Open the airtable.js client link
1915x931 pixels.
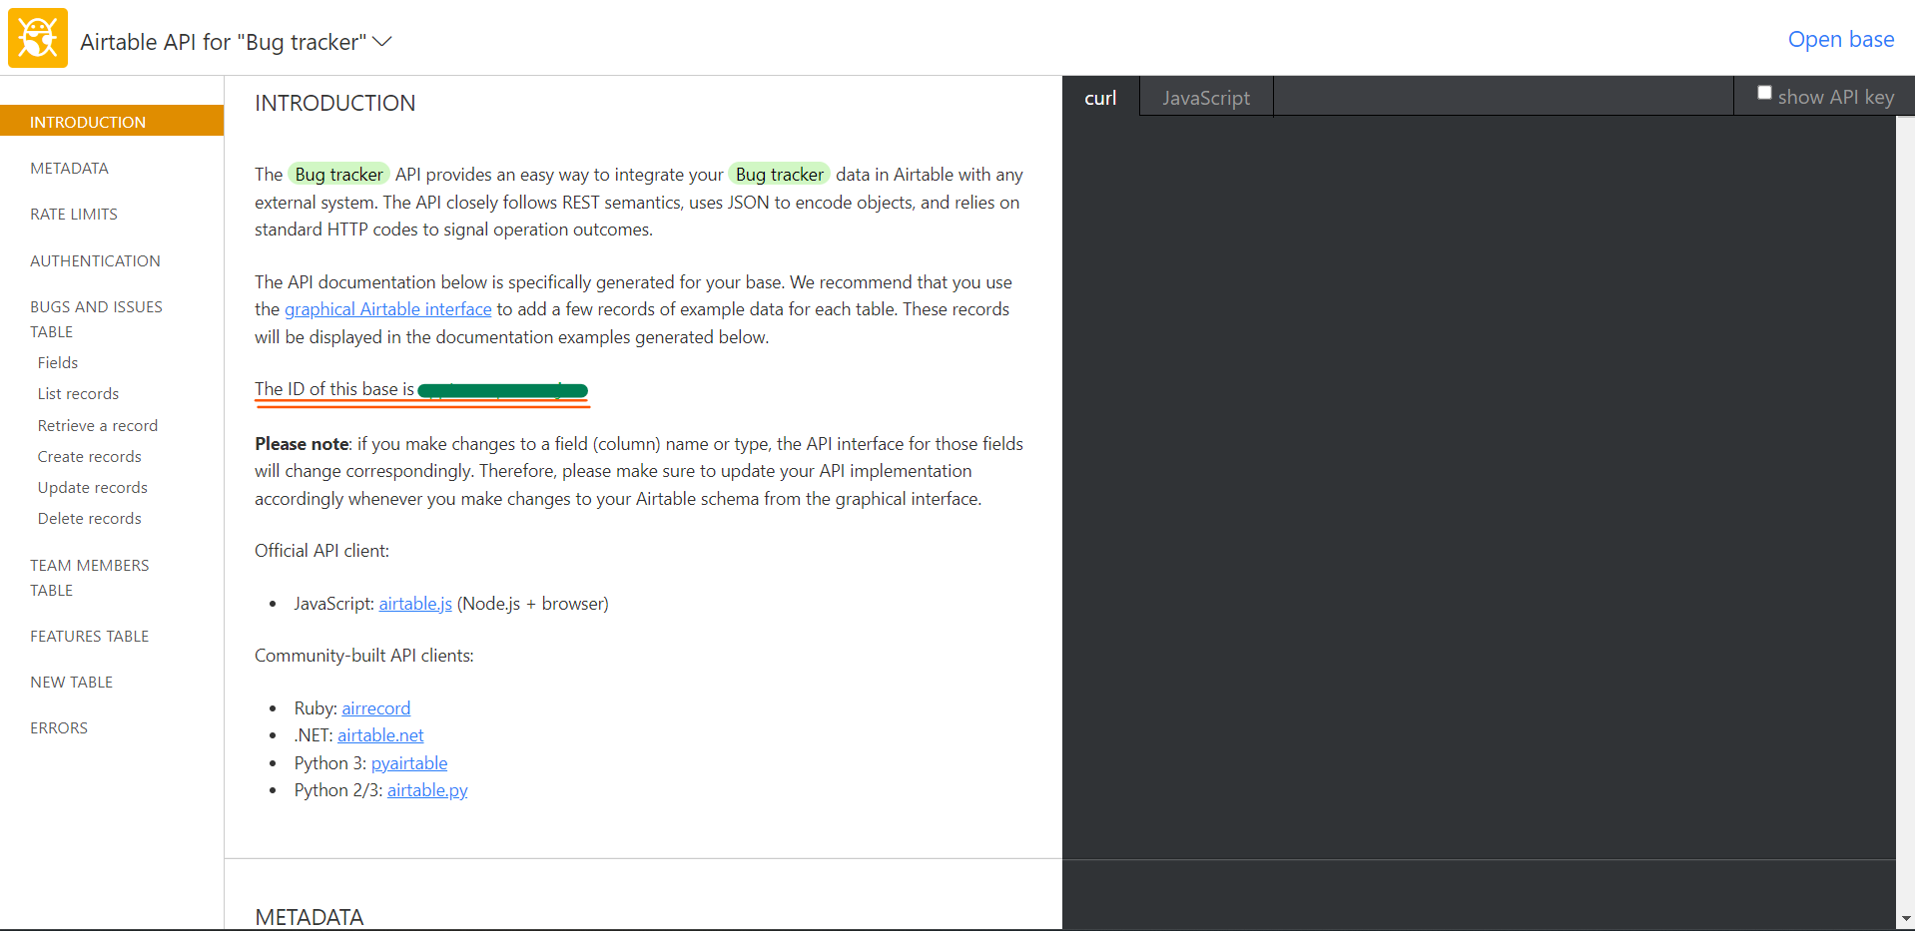415,604
